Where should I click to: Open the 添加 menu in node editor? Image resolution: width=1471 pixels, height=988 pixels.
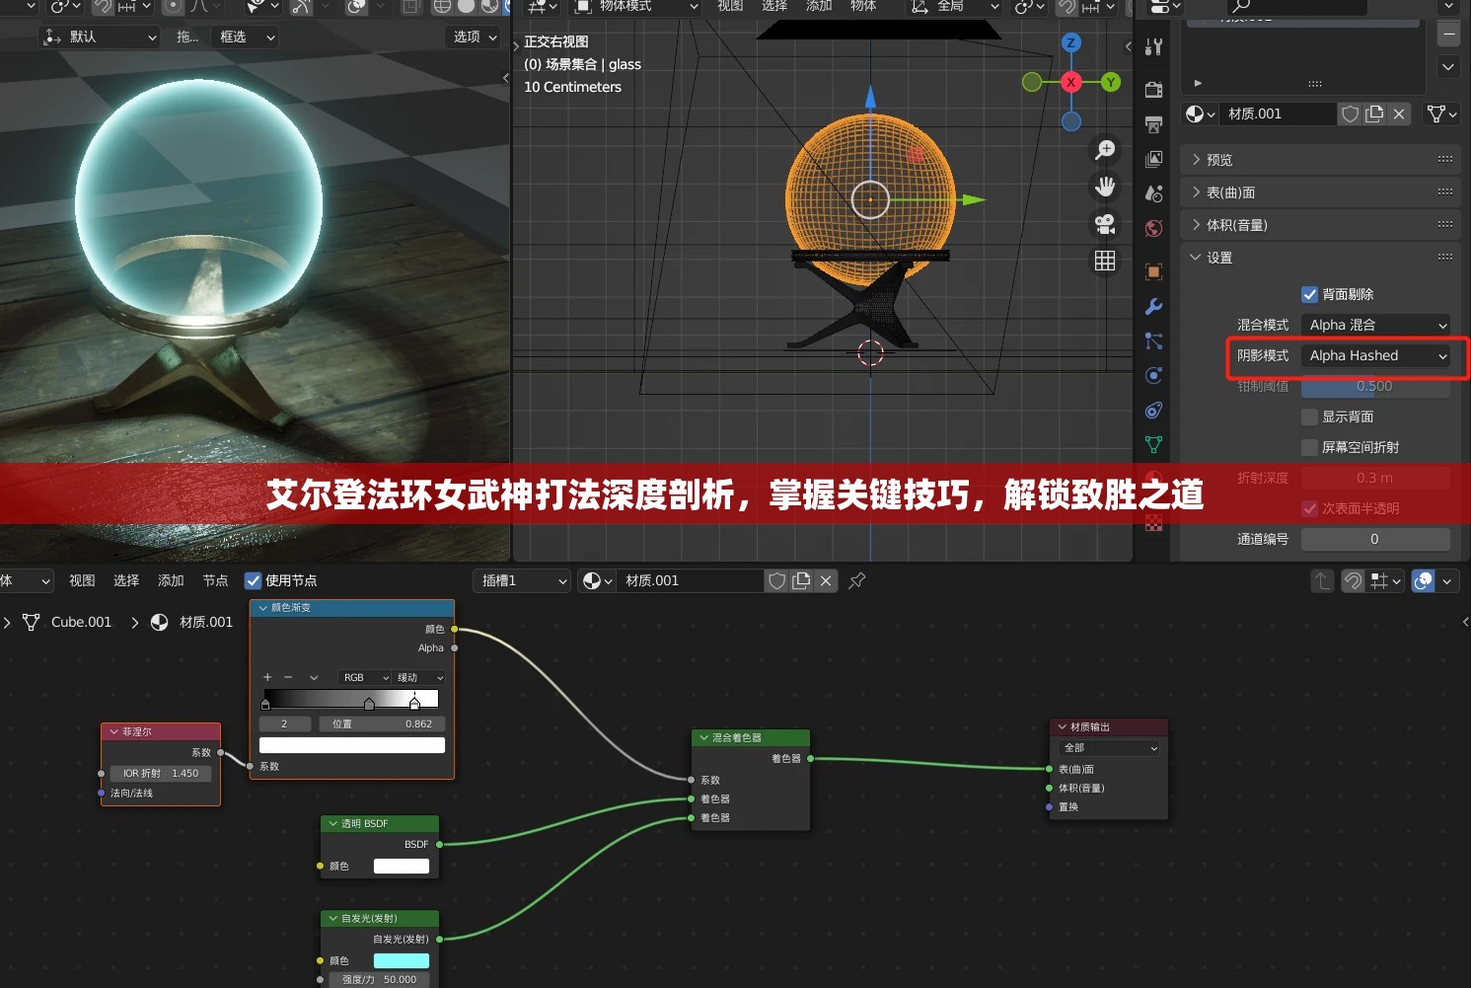[x=171, y=580]
